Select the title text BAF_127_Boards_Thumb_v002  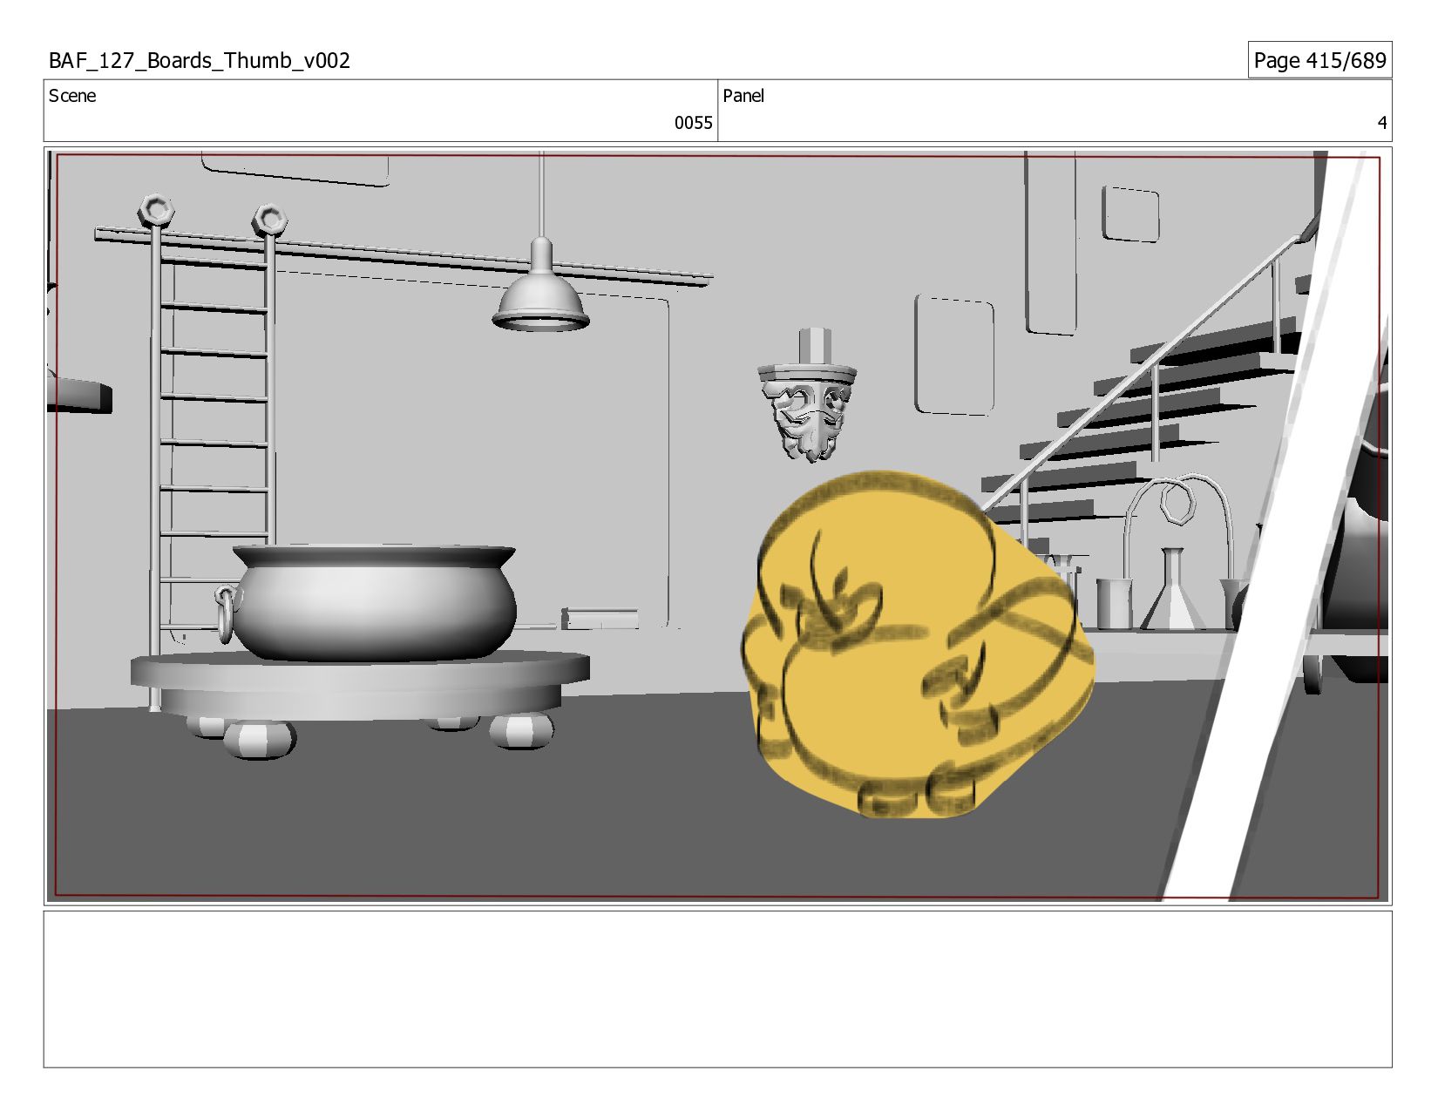click(x=200, y=60)
